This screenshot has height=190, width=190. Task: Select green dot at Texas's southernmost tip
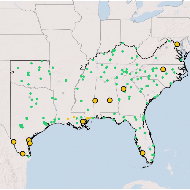[28, 156]
